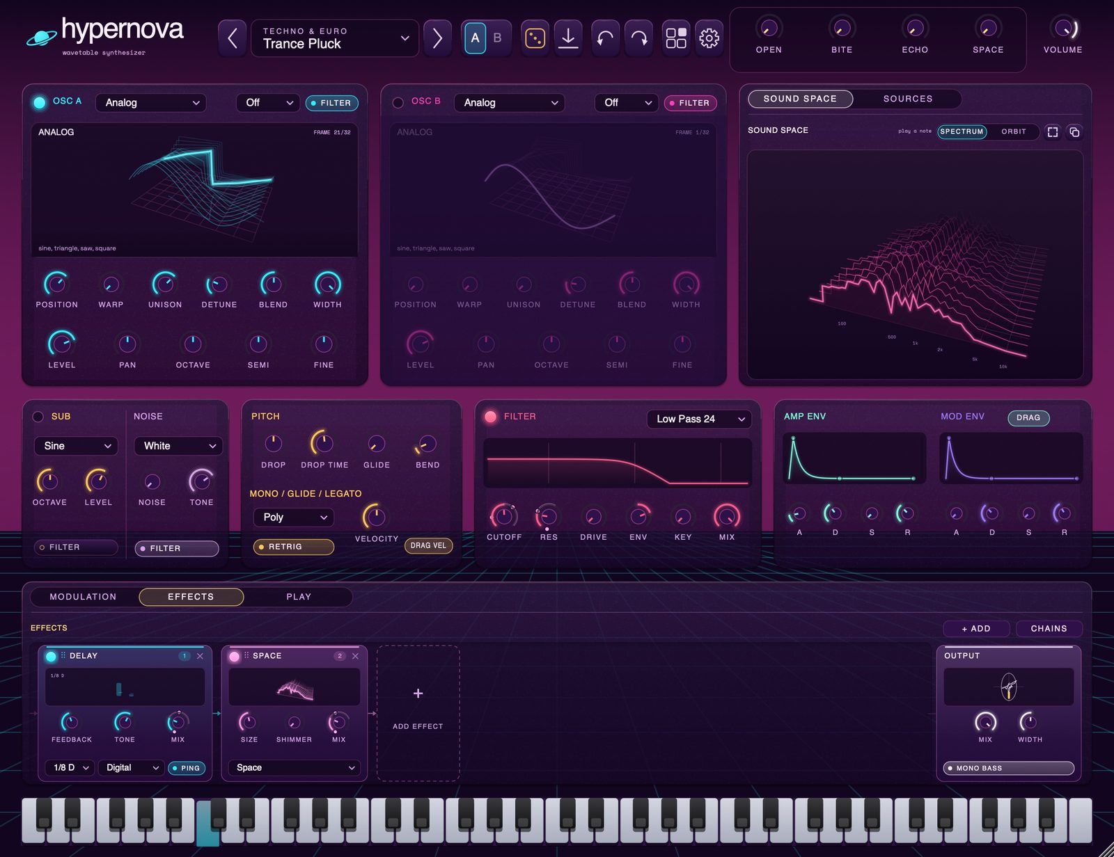The image size is (1114, 857).
Task: Click the Hypernova planet logo
Action: (x=42, y=38)
